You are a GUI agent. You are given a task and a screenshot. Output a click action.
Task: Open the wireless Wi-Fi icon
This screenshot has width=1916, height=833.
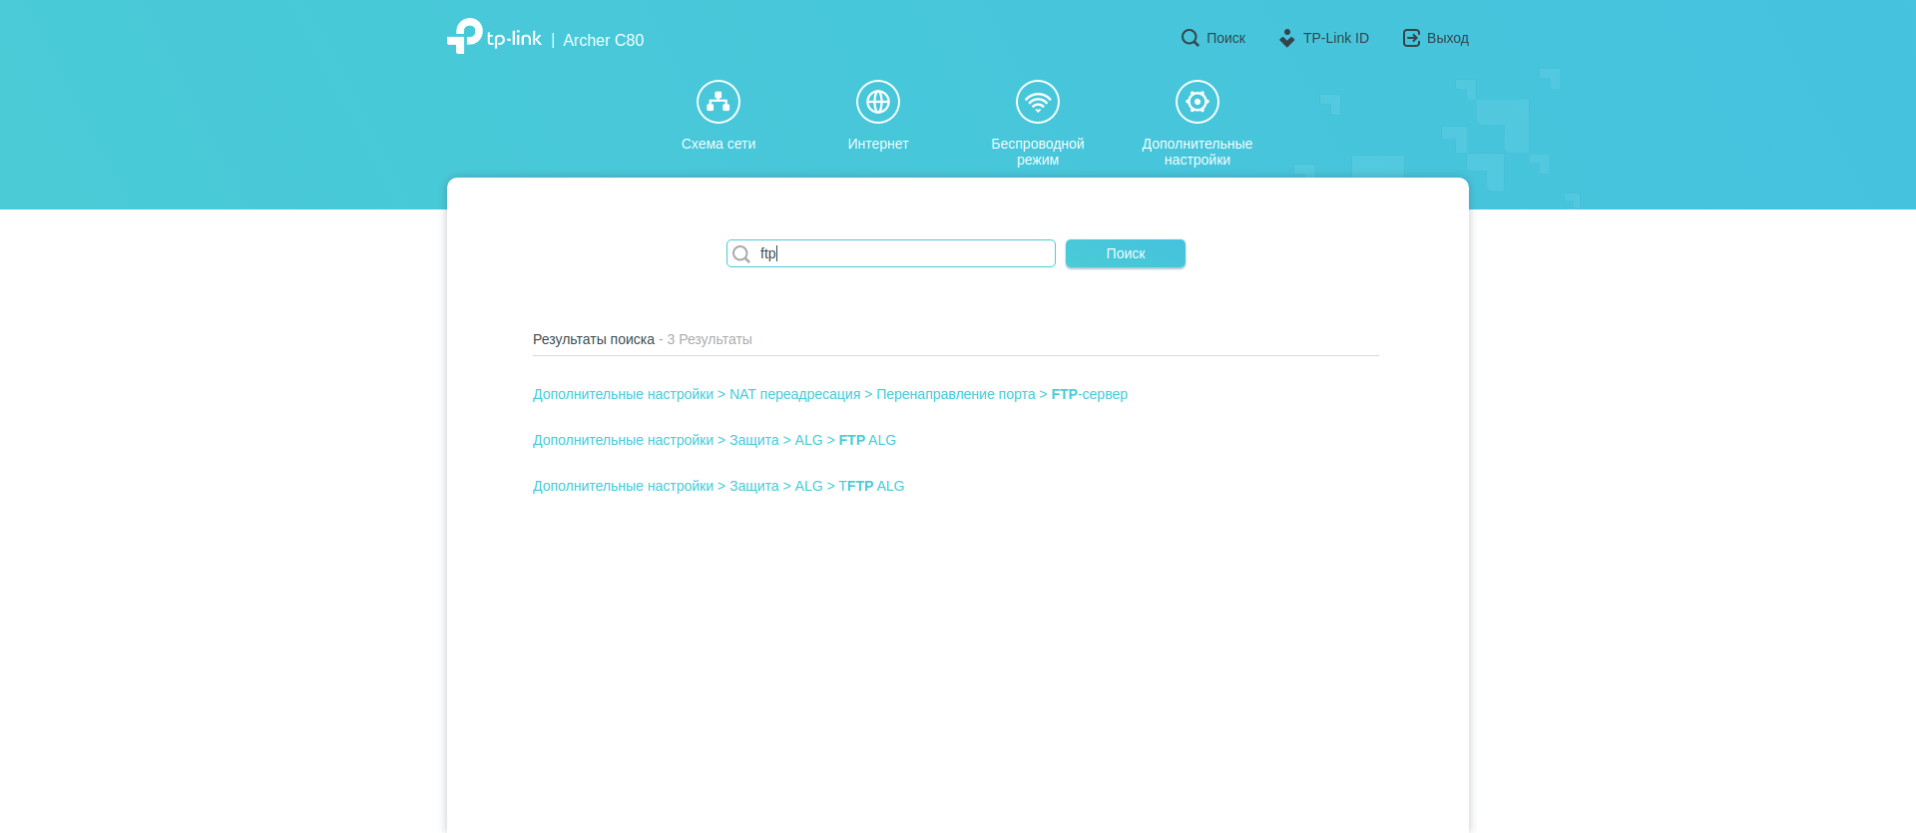pyautogui.click(x=1038, y=102)
